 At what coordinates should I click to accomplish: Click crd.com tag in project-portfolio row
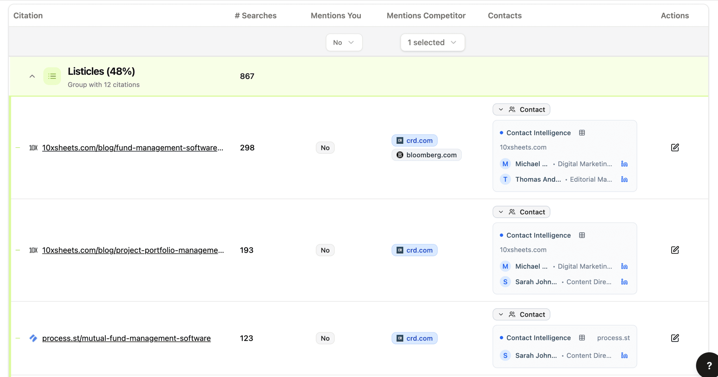pyautogui.click(x=414, y=250)
